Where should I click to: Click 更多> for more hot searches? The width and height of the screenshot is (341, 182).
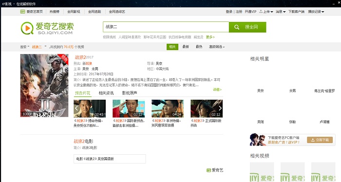click(210, 37)
